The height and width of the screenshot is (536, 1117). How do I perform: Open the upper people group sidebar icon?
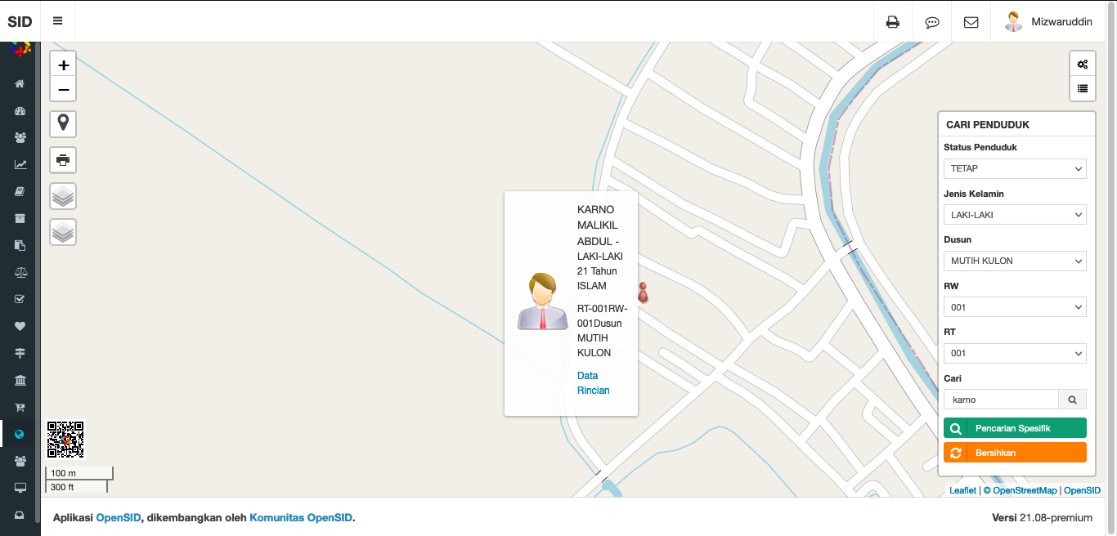click(x=20, y=137)
